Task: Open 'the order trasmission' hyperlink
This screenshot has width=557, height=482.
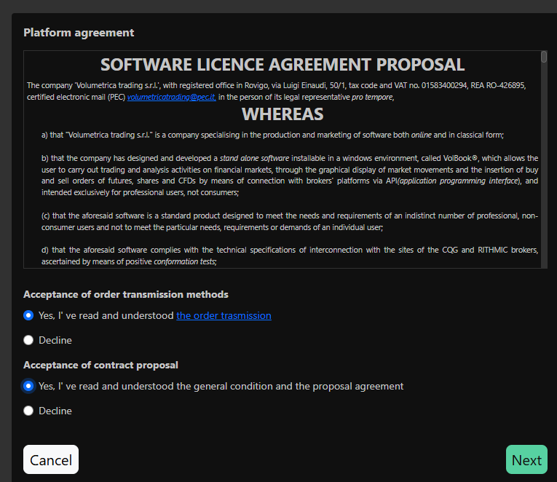Action: (224, 315)
